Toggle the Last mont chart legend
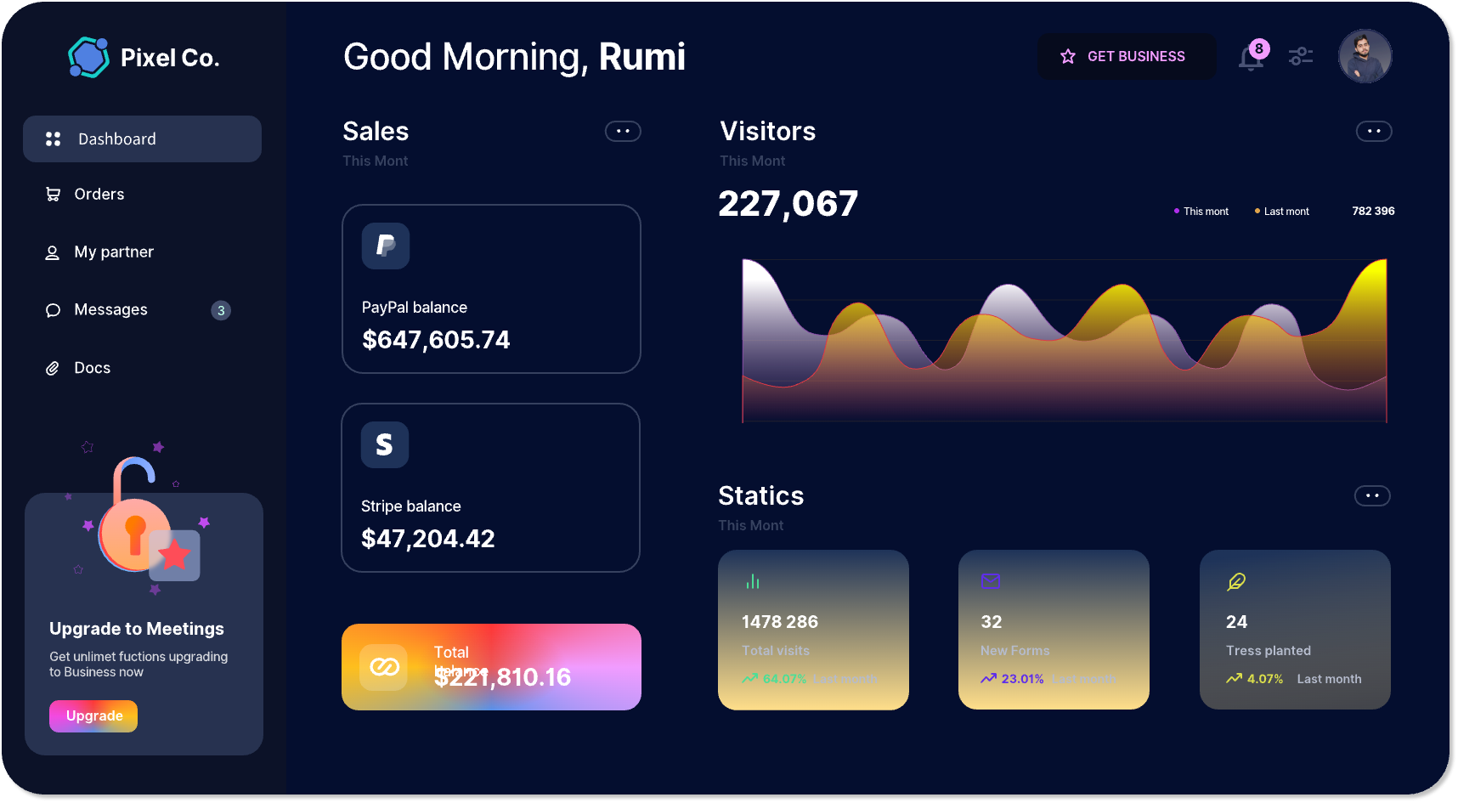Viewport: 1458px width, 803px height. tap(1282, 212)
